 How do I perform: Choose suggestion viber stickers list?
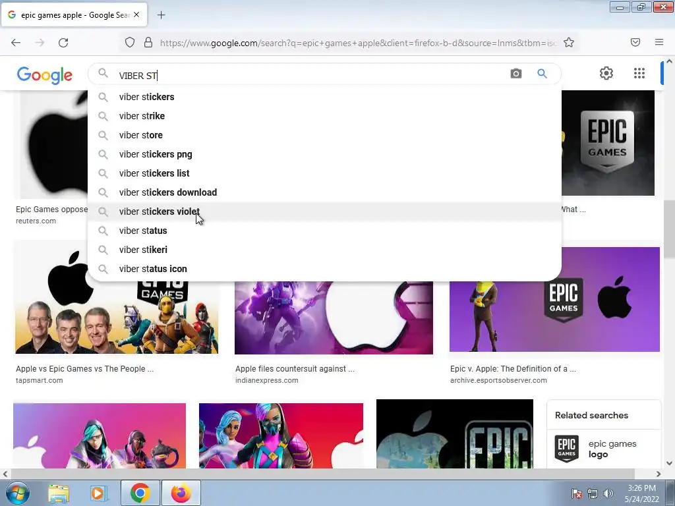324,173
